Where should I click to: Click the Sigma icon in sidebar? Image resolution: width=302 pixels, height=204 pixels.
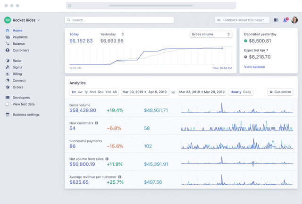click(8, 67)
